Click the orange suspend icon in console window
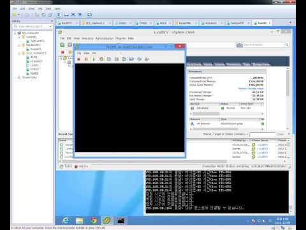 click(86, 59)
